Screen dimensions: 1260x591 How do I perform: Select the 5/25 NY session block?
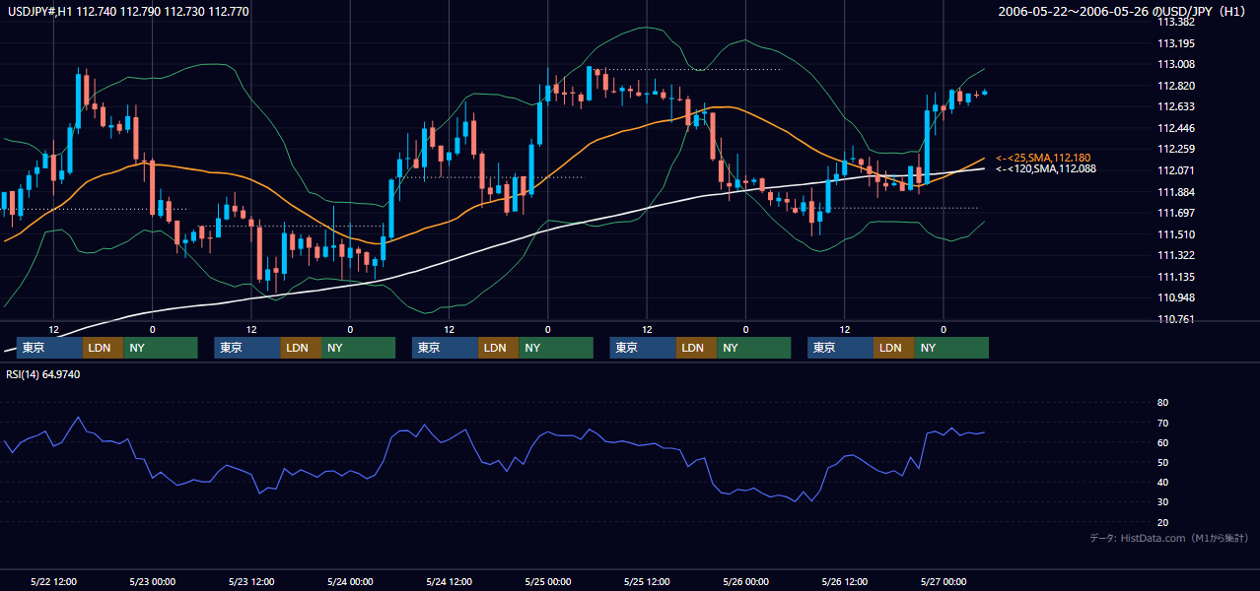click(753, 348)
